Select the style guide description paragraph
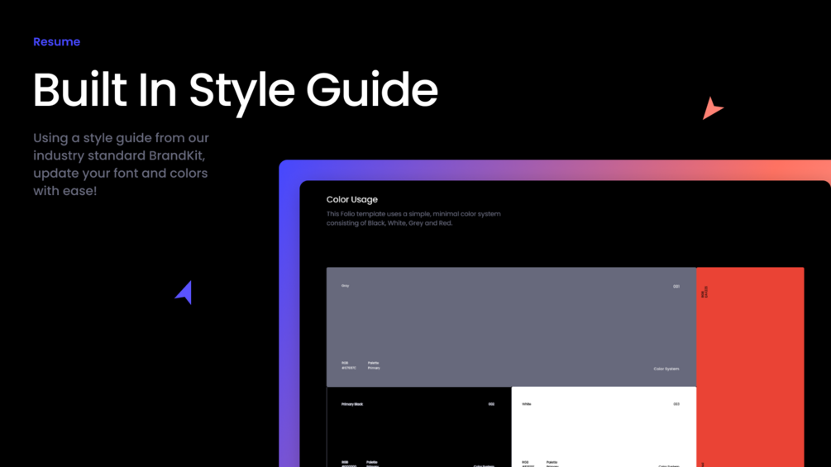The width and height of the screenshot is (831, 467). (121, 164)
